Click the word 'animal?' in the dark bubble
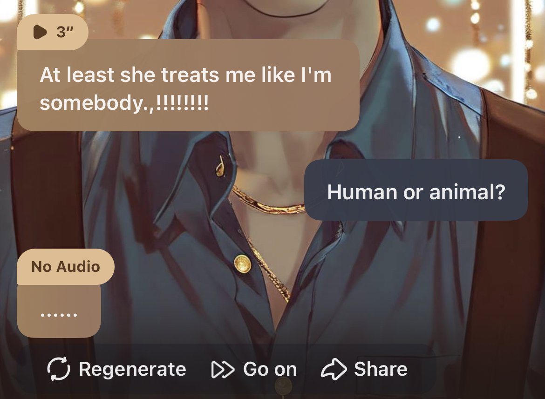The width and height of the screenshot is (545, 399). pos(467,192)
